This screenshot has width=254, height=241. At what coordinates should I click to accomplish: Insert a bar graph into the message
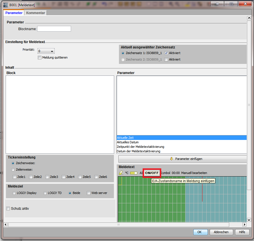pos(134,173)
